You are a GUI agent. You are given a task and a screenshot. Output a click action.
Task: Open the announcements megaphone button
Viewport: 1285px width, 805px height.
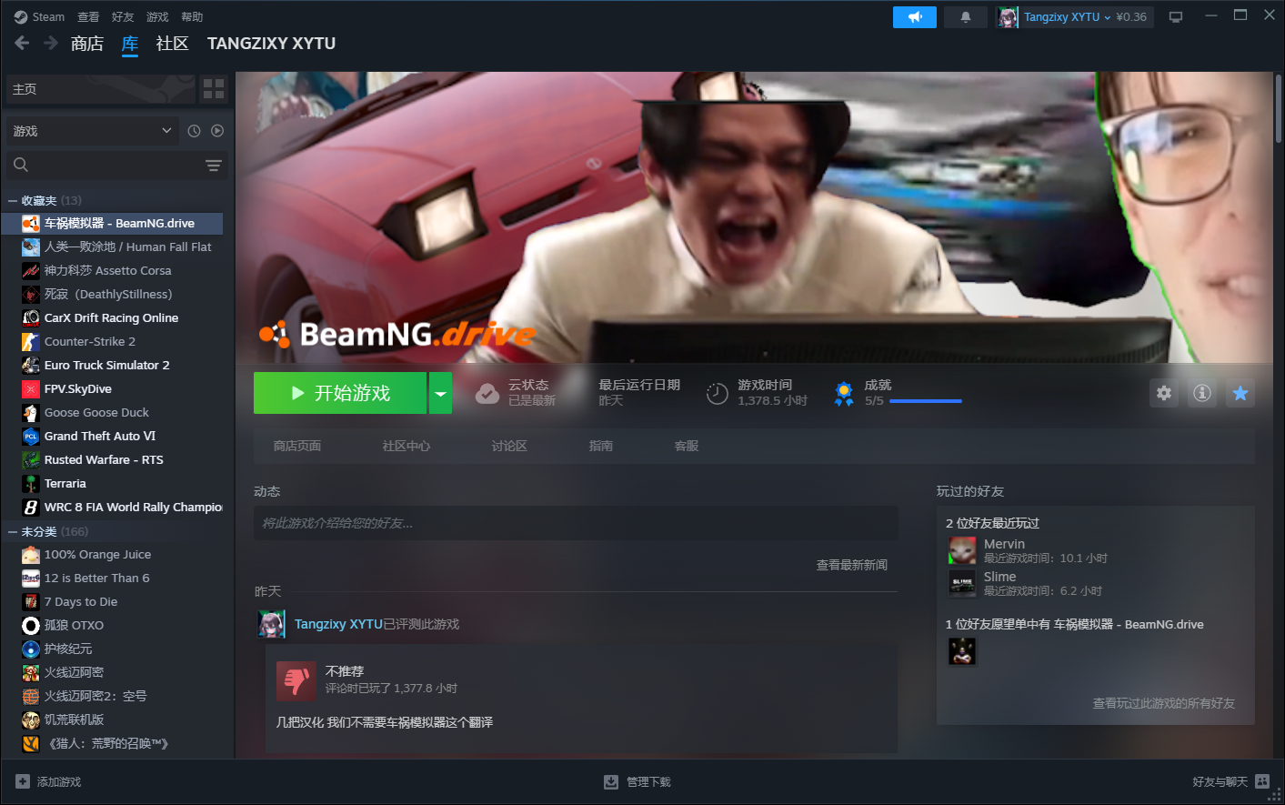[x=915, y=17]
